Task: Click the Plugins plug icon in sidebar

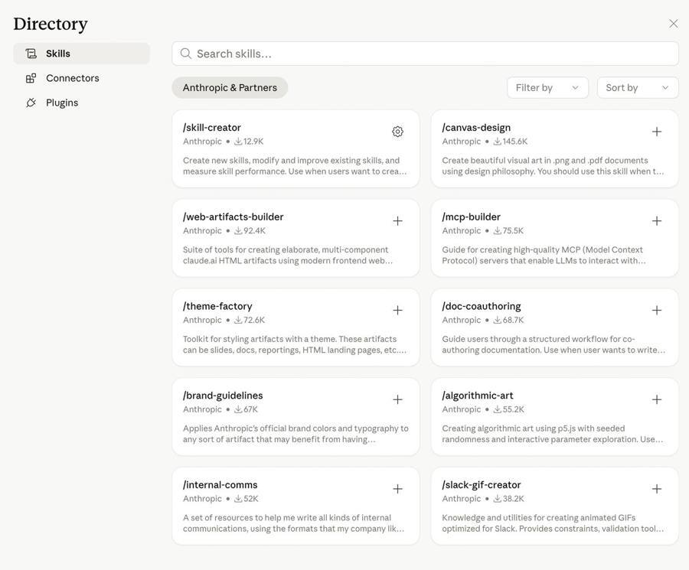Action: pyautogui.click(x=31, y=103)
